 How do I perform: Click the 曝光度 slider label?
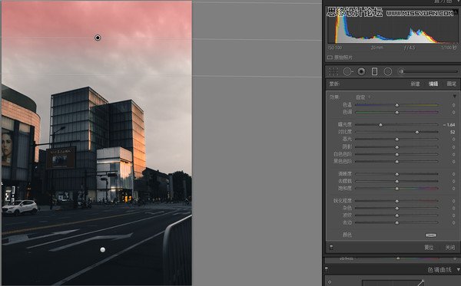[344, 125]
